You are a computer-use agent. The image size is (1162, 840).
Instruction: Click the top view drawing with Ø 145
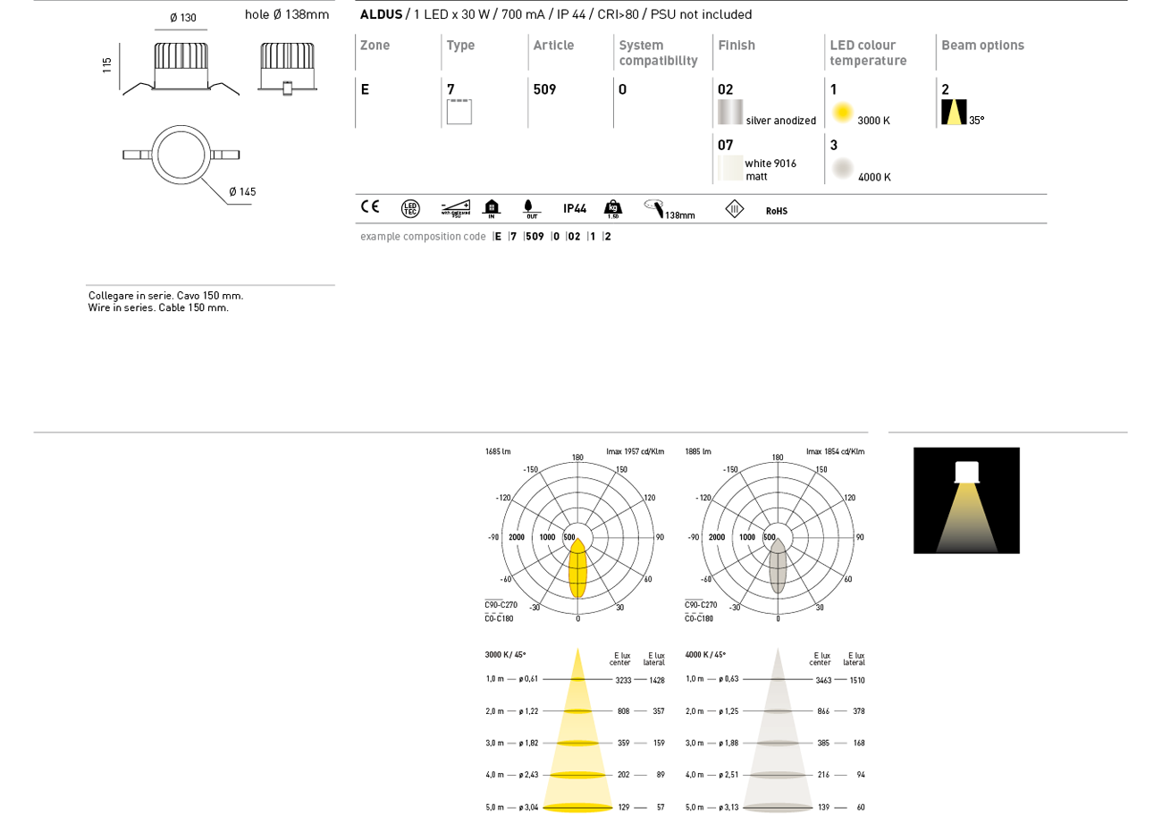pos(181,155)
